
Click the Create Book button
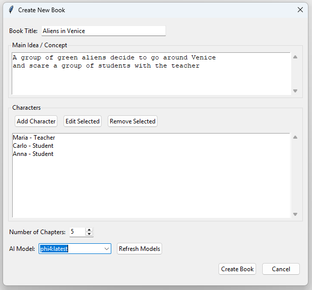237,269
